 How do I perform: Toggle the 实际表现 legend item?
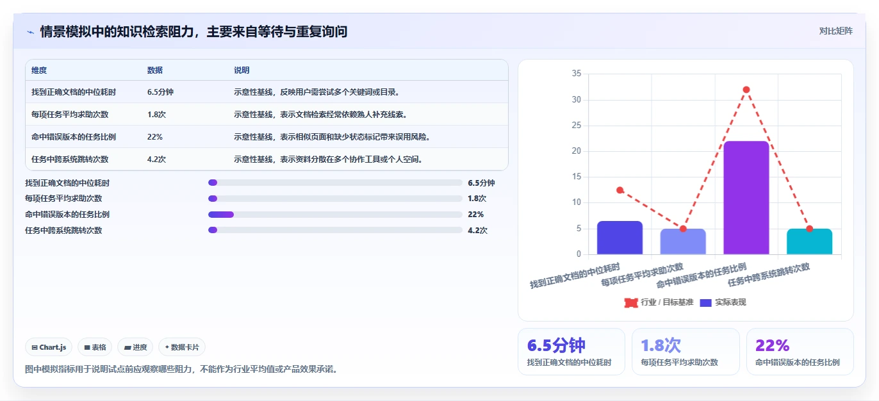pyautogui.click(x=723, y=302)
